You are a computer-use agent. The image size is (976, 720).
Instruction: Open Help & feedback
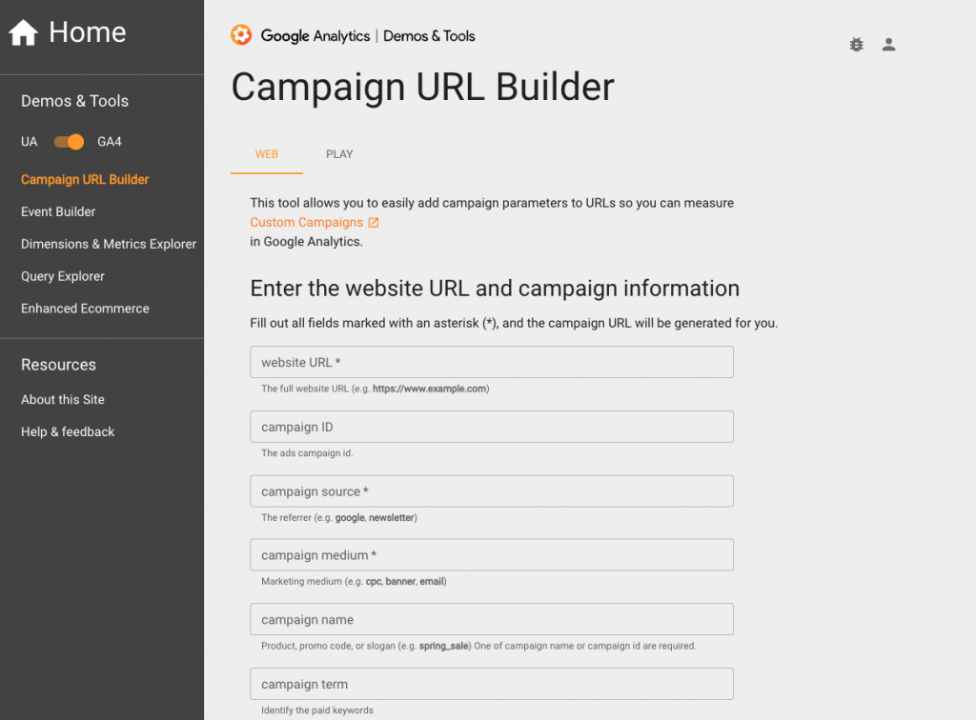click(x=68, y=431)
